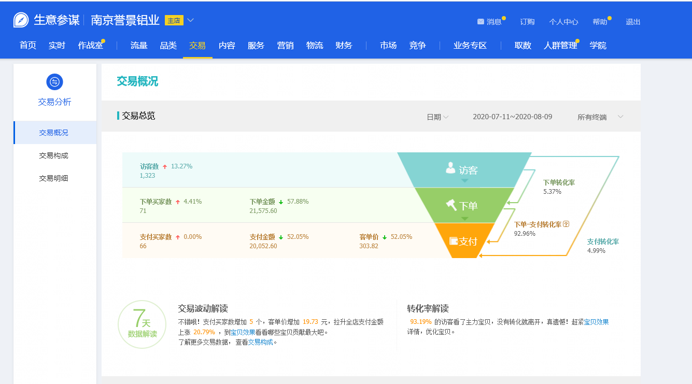
Task: Click the 宝贝效果 link under 转化率解读
Action: pos(596,322)
